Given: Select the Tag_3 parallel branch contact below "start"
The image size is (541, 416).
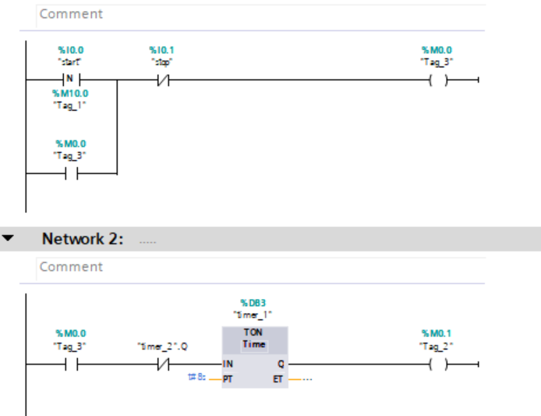Looking at the screenshot, I should [x=71, y=174].
